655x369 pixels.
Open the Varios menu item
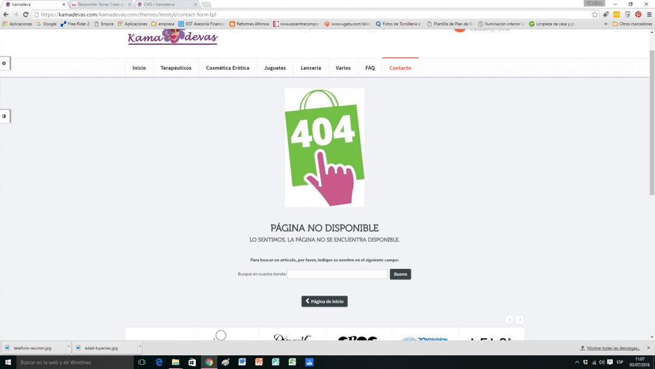point(343,68)
